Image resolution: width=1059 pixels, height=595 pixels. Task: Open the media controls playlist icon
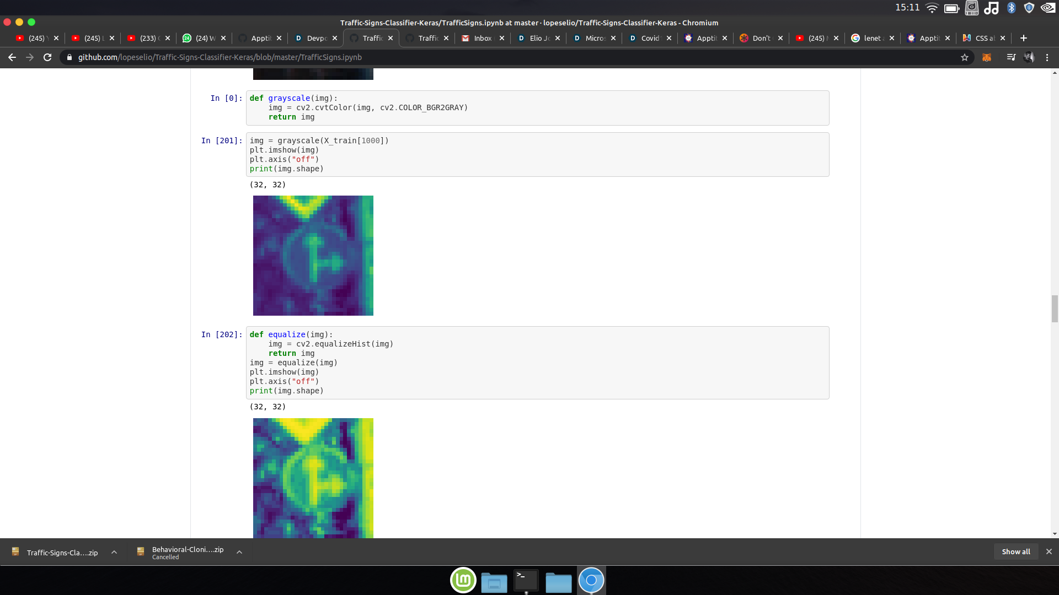click(1010, 57)
